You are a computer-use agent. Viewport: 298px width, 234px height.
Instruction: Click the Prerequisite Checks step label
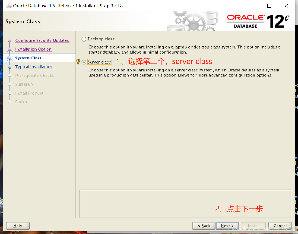(34, 76)
